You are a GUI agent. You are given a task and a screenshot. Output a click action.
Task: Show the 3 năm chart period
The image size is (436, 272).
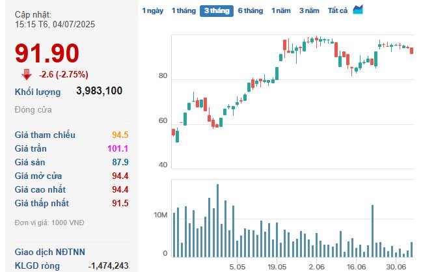click(310, 11)
